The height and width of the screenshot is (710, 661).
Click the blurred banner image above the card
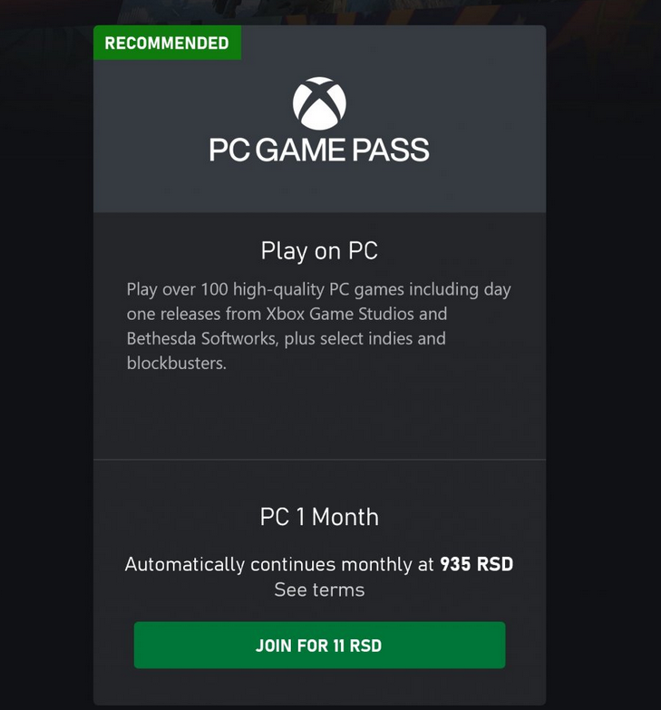(330, 11)
